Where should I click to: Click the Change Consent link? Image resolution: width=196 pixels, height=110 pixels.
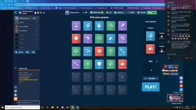(178, 92)
